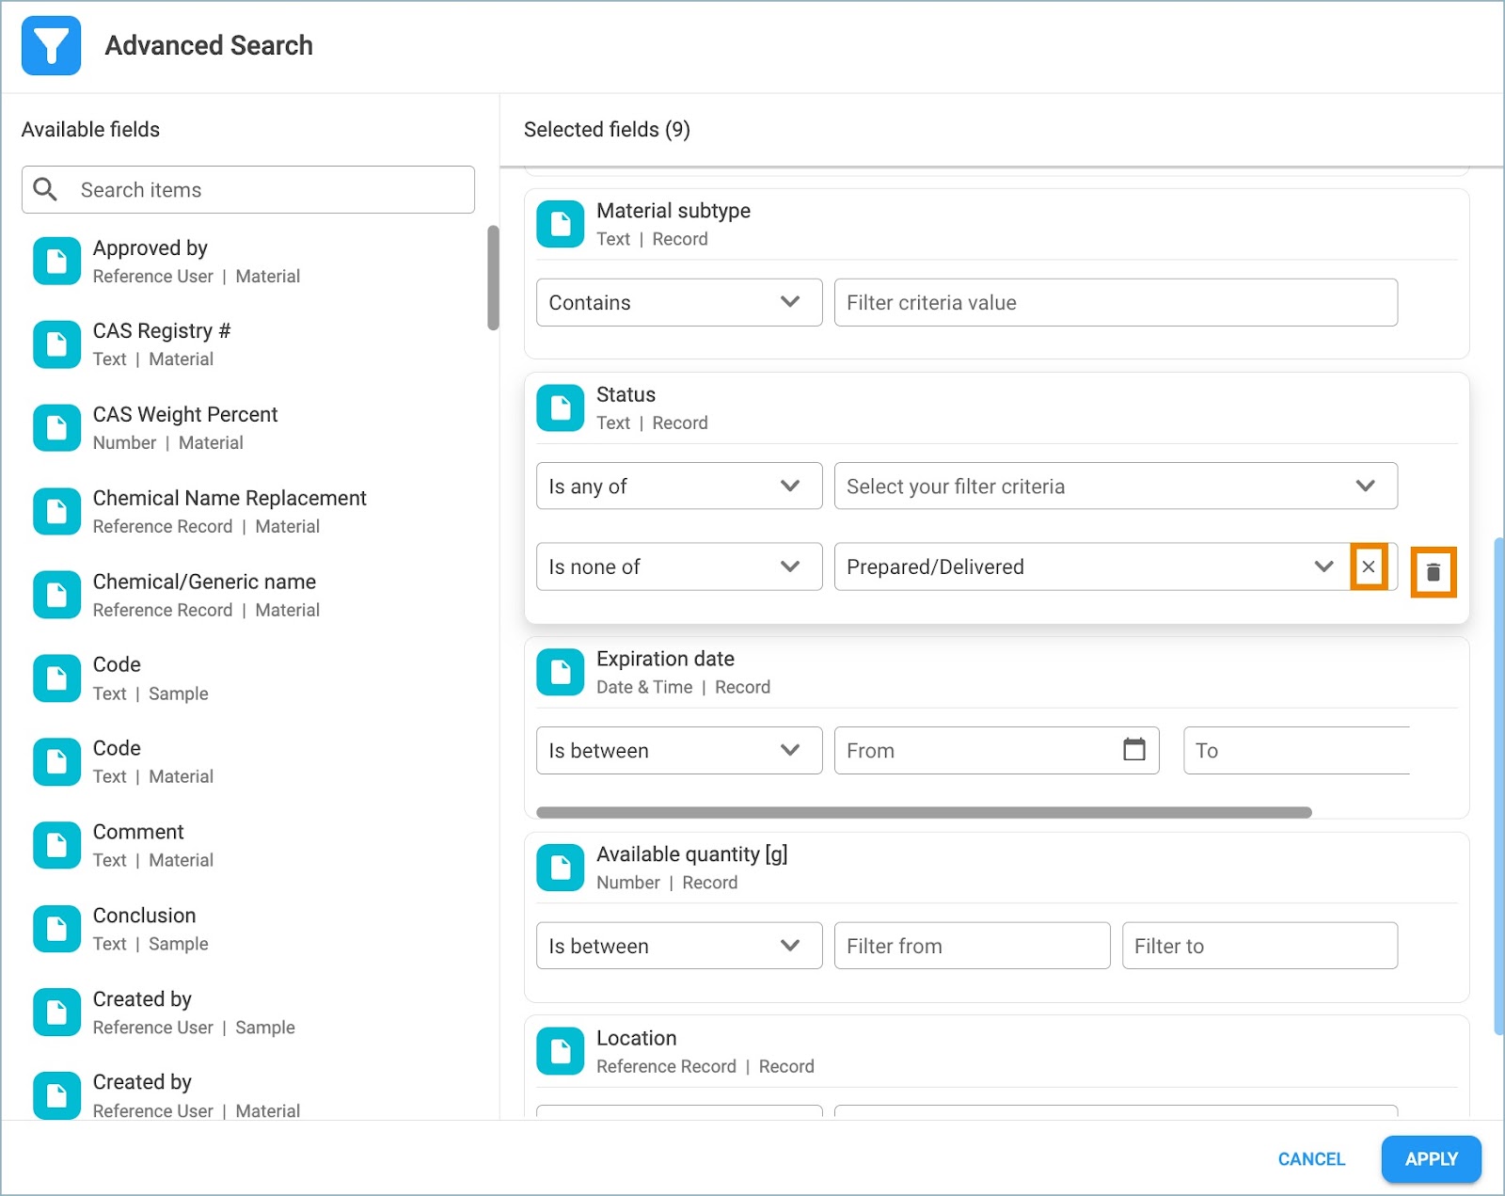The width and height of the screenshot is (1505, 1196).
Task: Select the Created by Sample field icon
Action: 56,1012
